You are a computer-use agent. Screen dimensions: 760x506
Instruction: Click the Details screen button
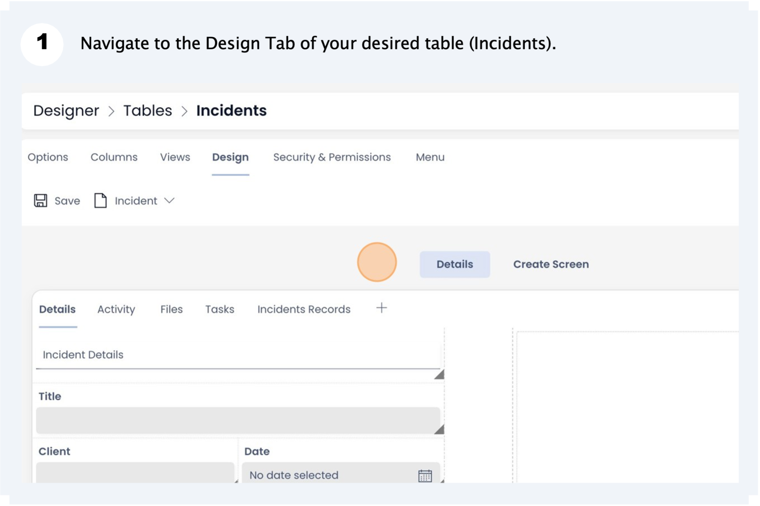tap(455, 264)
